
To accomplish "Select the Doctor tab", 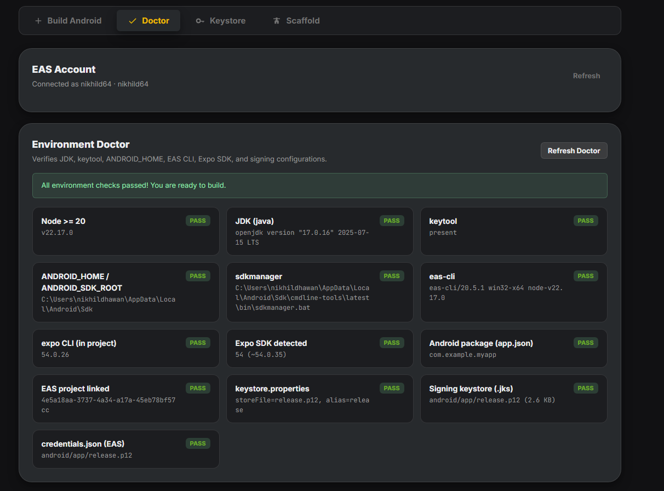I will pyautogui.click(x=148, y=21).
